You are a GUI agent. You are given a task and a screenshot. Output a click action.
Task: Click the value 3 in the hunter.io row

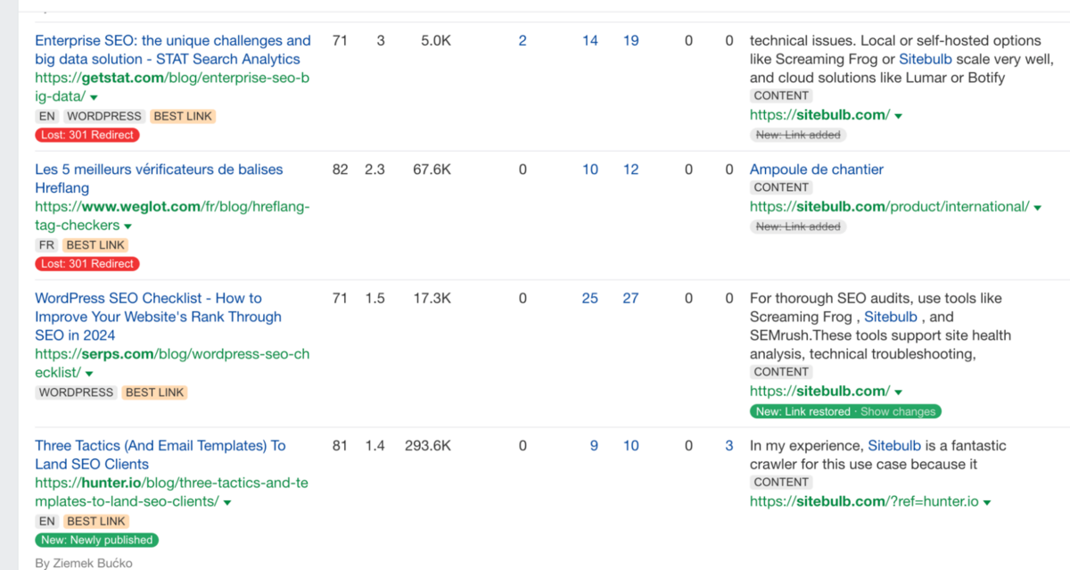728,446
